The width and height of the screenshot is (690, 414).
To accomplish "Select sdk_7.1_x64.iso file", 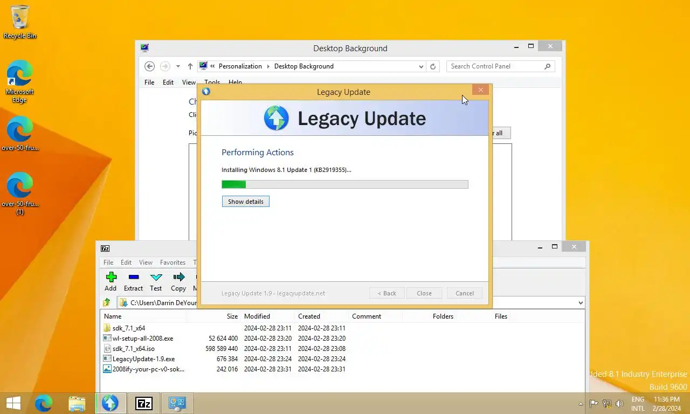I will (342, 349).
